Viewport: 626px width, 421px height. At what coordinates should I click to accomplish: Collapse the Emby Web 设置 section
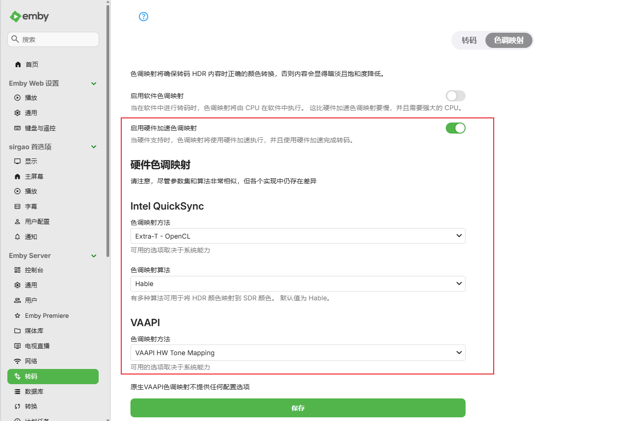click(x=94, y=83)
